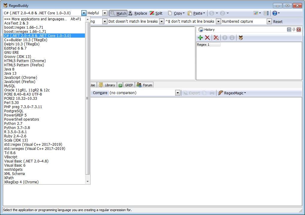Pick Python 3.7–3.8 from list
The height and width of the screenshot is (215, 305).
pos(44,128)
